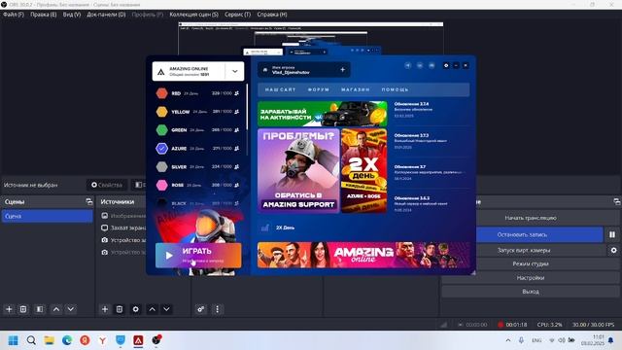This screenshot has width=622, height=350.
Task: Open virtual camera settings gear
Action: (x=613, y=251)
